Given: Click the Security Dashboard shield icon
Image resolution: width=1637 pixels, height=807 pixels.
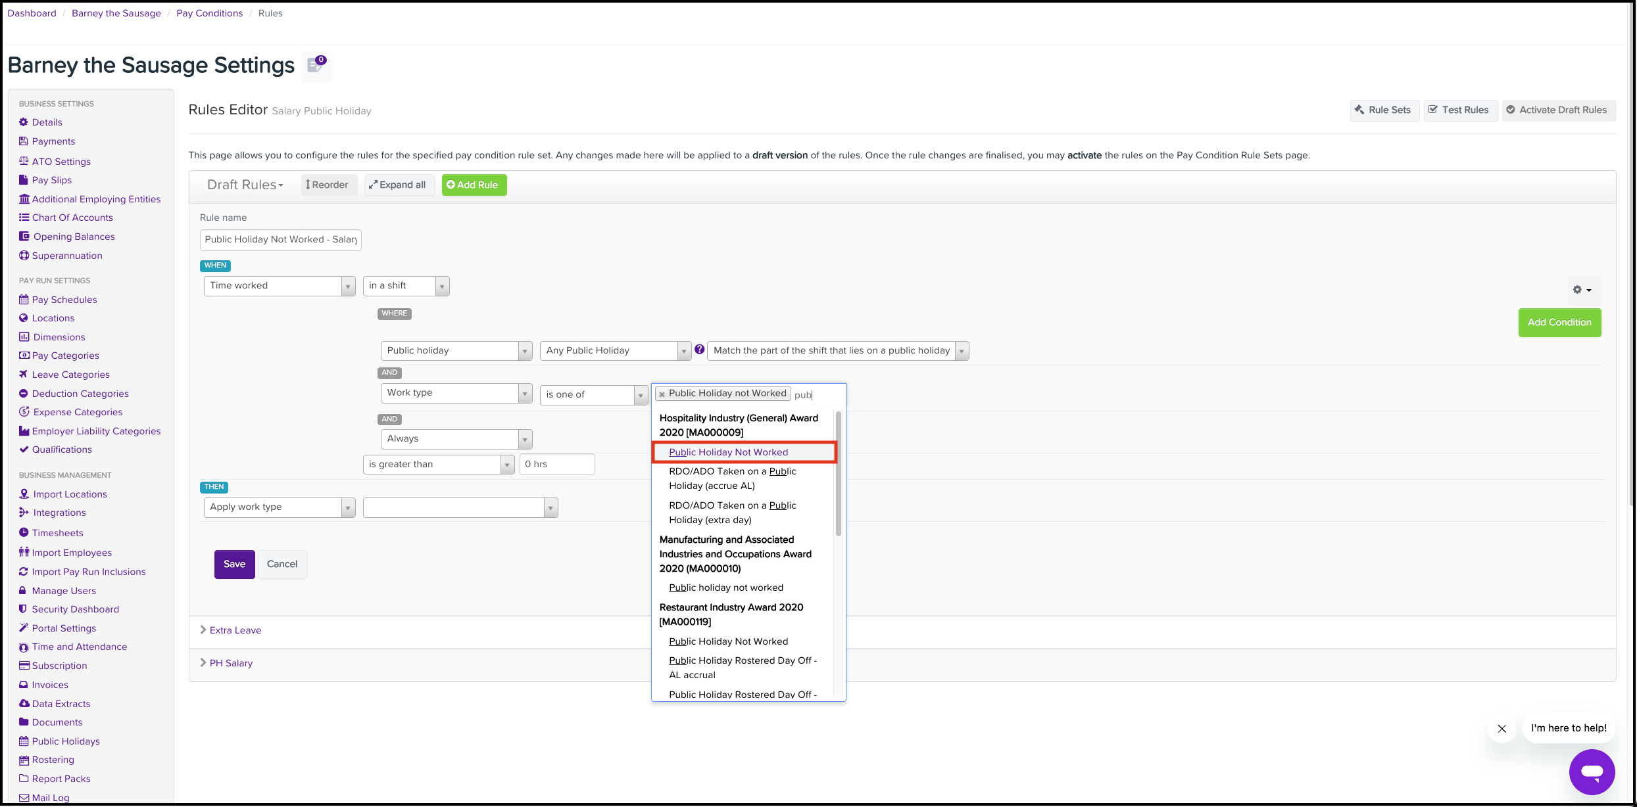Looking at the screenshot, I should (24, 609).
